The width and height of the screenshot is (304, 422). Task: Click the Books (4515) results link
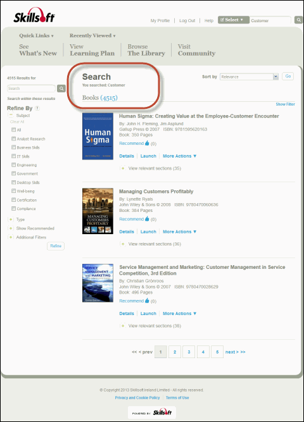[99, 97]
